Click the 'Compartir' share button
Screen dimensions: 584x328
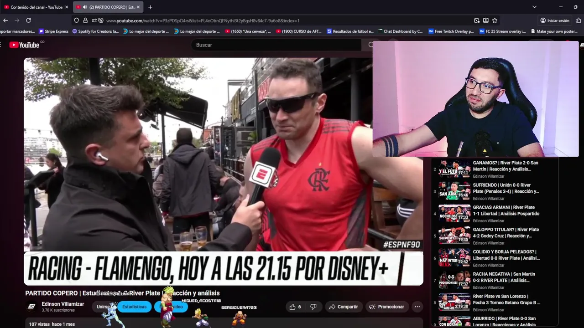point(344,307)
